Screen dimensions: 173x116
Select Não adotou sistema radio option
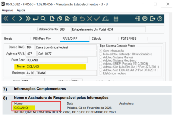coord(100,54)
